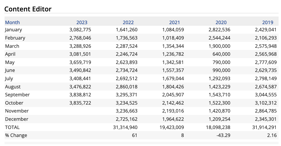
Task: Select the 2019 column header link
Action: pyautogui.click(x=267, y=23)
